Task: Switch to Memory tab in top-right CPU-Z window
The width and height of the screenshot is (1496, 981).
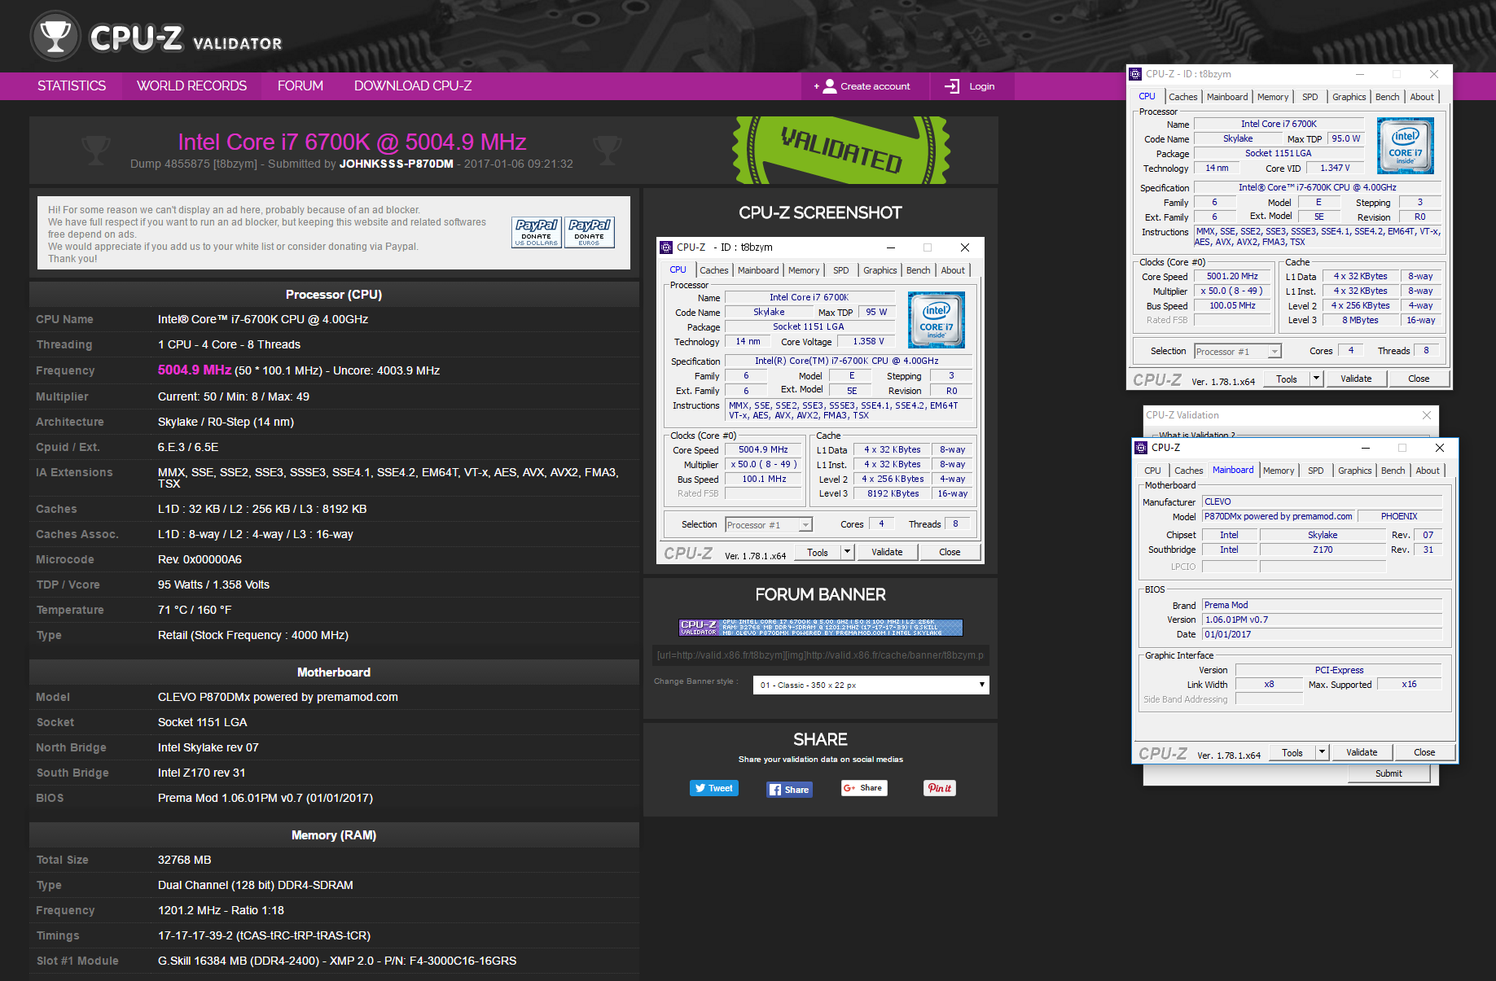Action: 1272,97
